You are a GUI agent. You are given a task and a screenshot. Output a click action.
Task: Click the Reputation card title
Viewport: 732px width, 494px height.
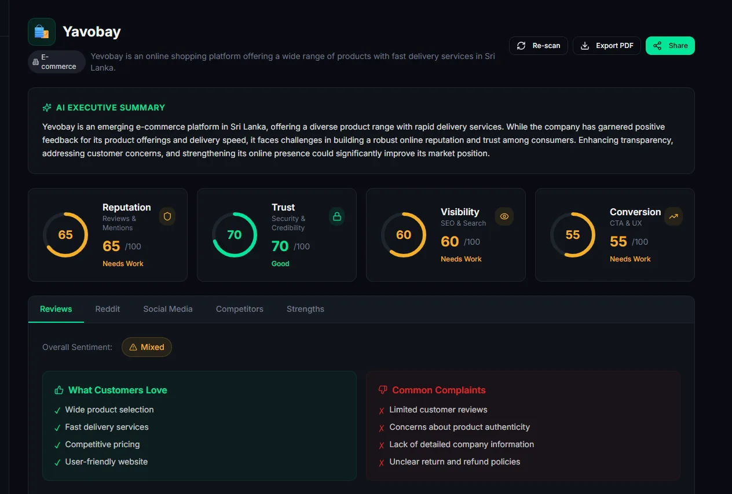coord(127,207)
